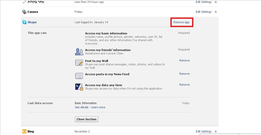Click the Access my friends' information heading

click(108, 50)
